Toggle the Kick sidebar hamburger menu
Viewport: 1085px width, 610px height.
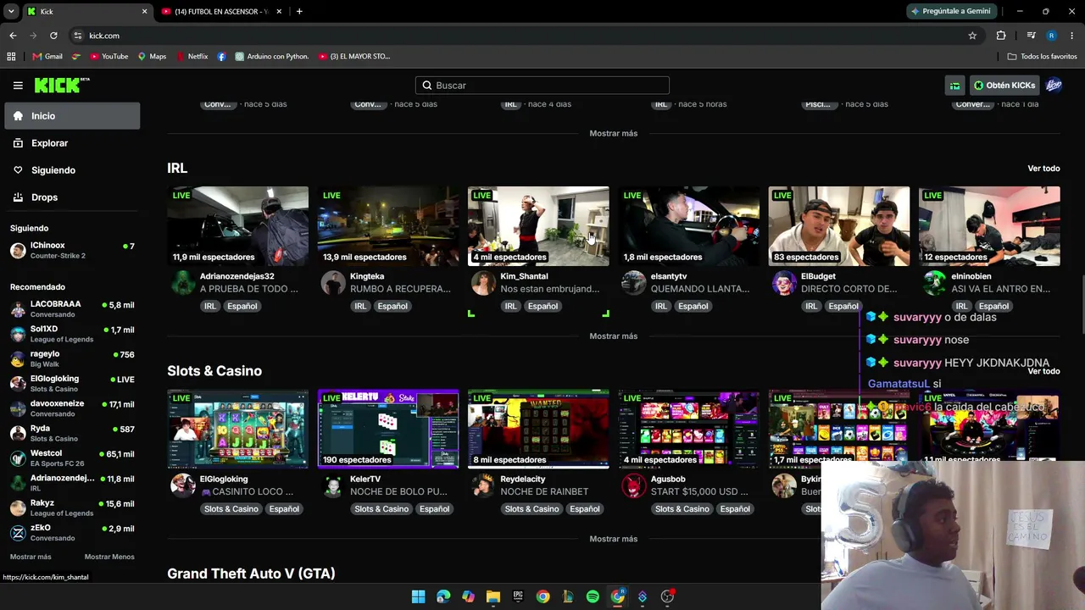18,86
